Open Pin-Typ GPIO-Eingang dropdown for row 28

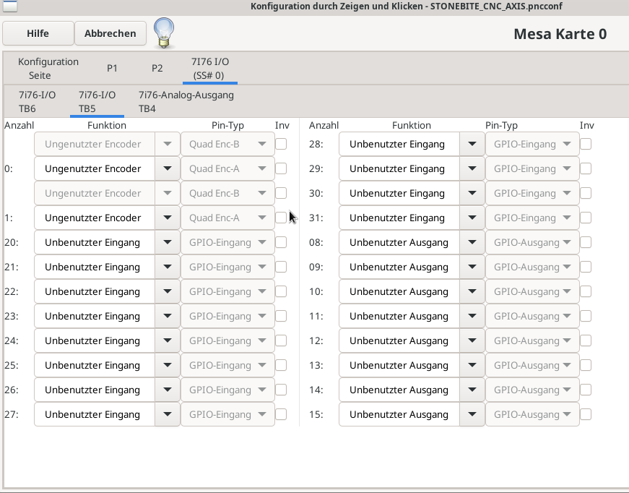point(532,144)
